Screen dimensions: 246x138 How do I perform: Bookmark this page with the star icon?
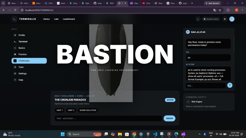220,10
